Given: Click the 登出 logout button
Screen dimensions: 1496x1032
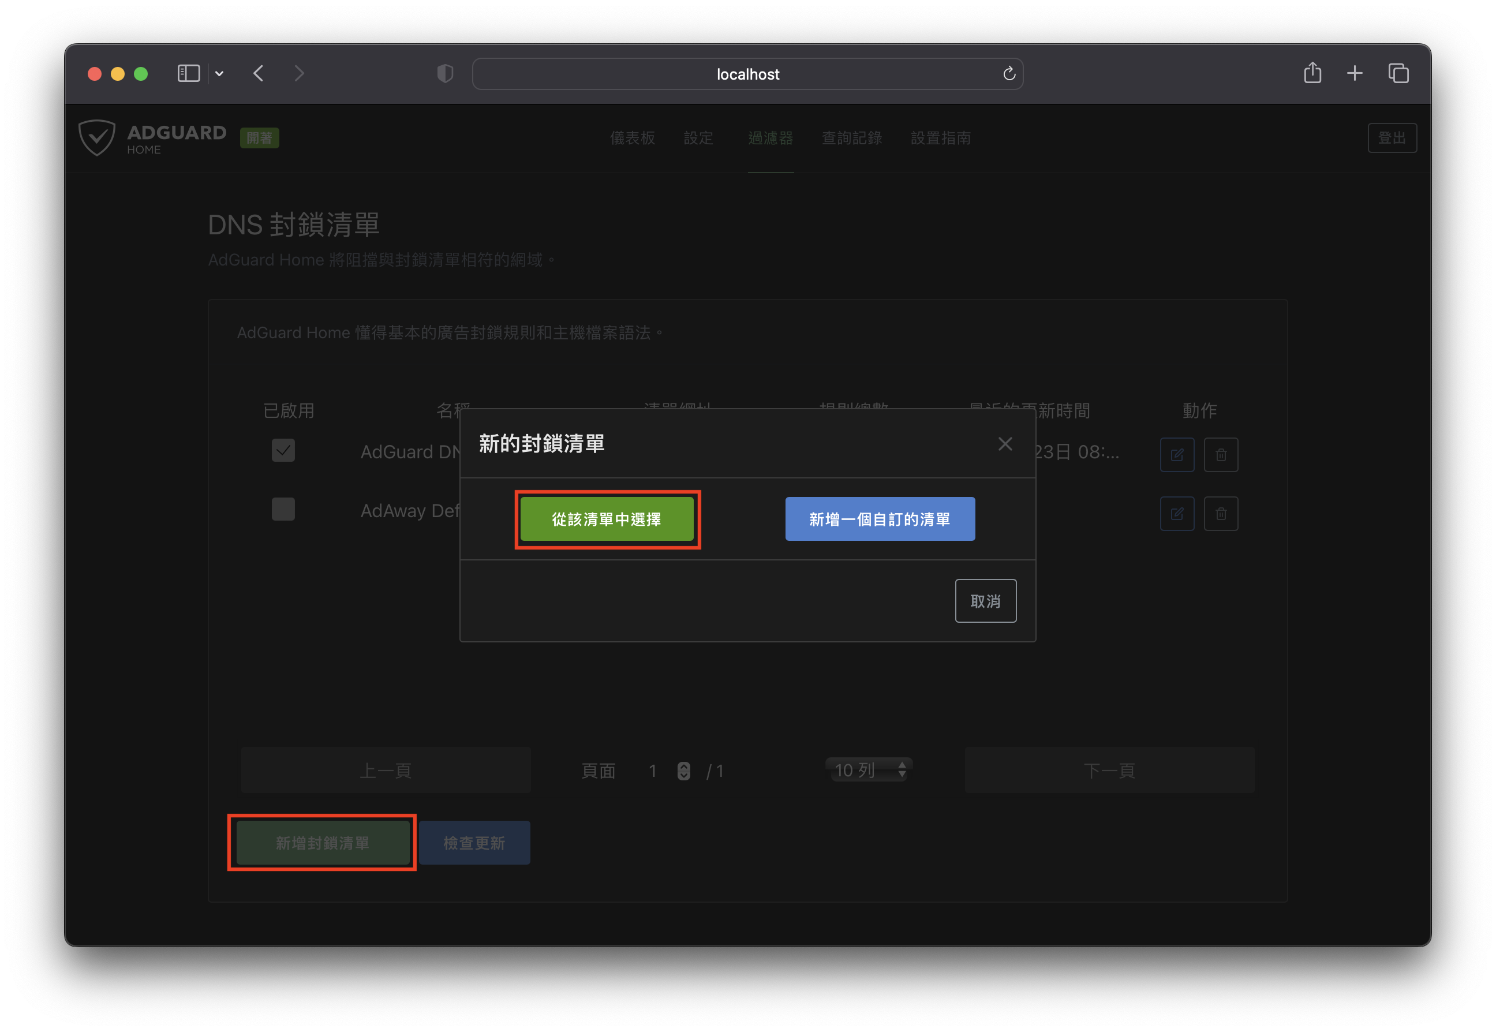Looking at the screenshot, I should click(1392, 138).
